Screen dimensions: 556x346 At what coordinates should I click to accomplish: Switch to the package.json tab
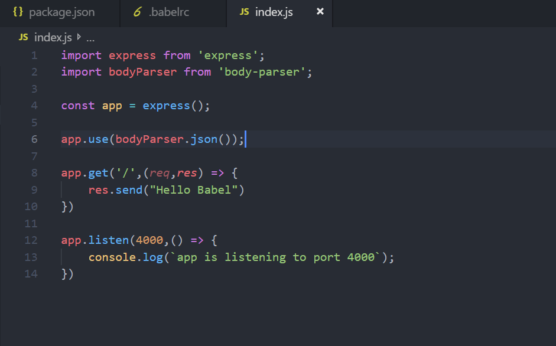(x=61, y=12)
